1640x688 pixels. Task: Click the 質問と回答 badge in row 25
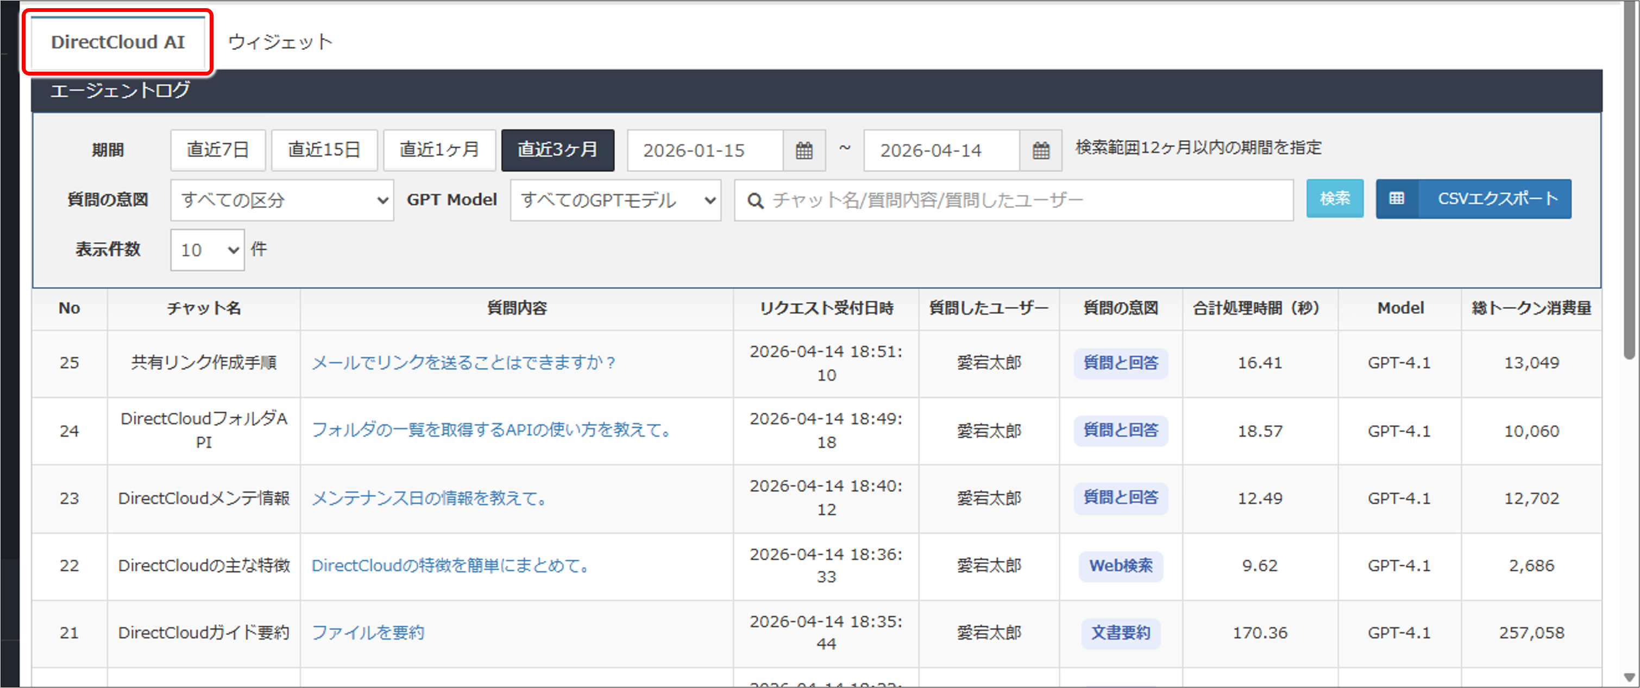(x=1121, y=363)
